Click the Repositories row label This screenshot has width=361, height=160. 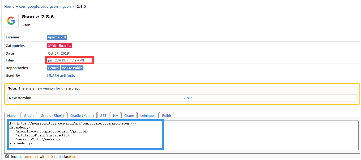(17, 68)
